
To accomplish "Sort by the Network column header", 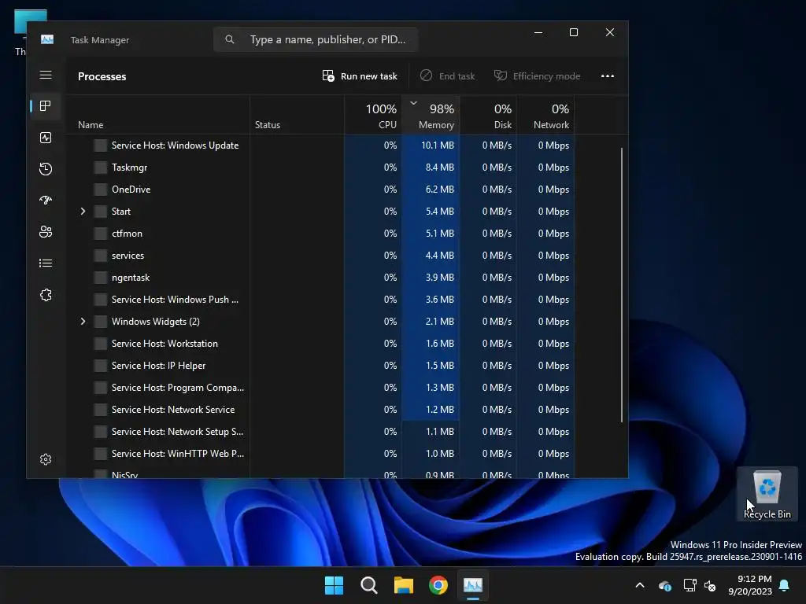I will click(x=546, y=115).
